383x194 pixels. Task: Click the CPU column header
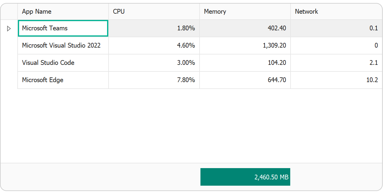click(x=154, y=12)
